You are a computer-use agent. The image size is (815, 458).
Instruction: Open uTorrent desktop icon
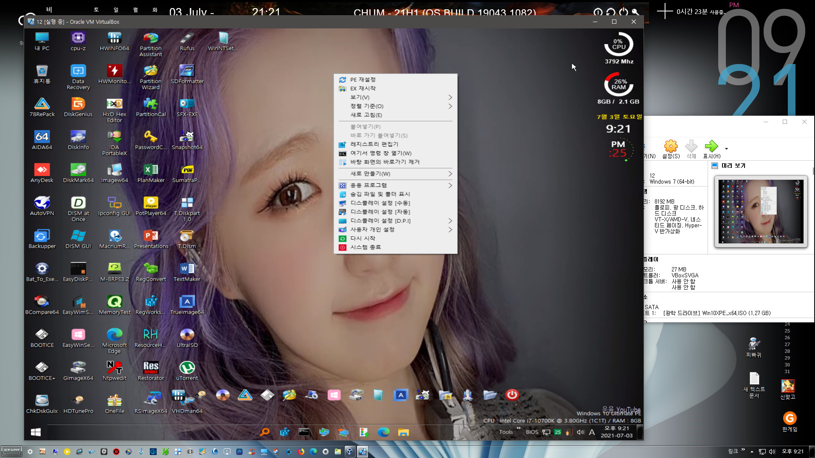187,371
